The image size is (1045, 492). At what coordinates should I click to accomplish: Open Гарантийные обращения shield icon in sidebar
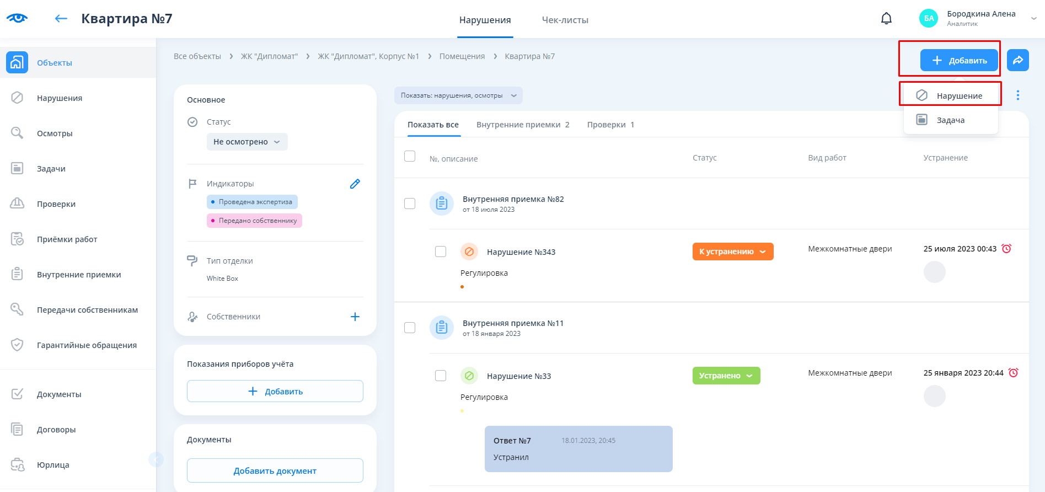(18, 345)
